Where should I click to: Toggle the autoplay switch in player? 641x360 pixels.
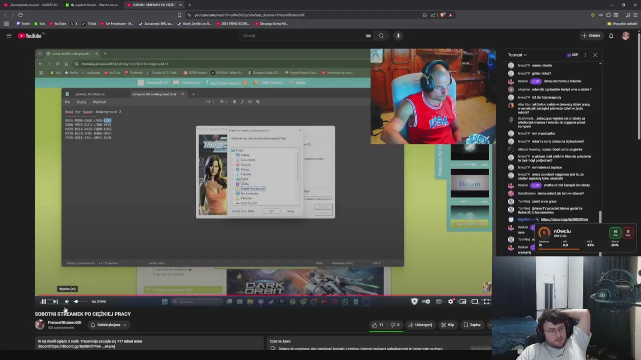pos(426,301)
